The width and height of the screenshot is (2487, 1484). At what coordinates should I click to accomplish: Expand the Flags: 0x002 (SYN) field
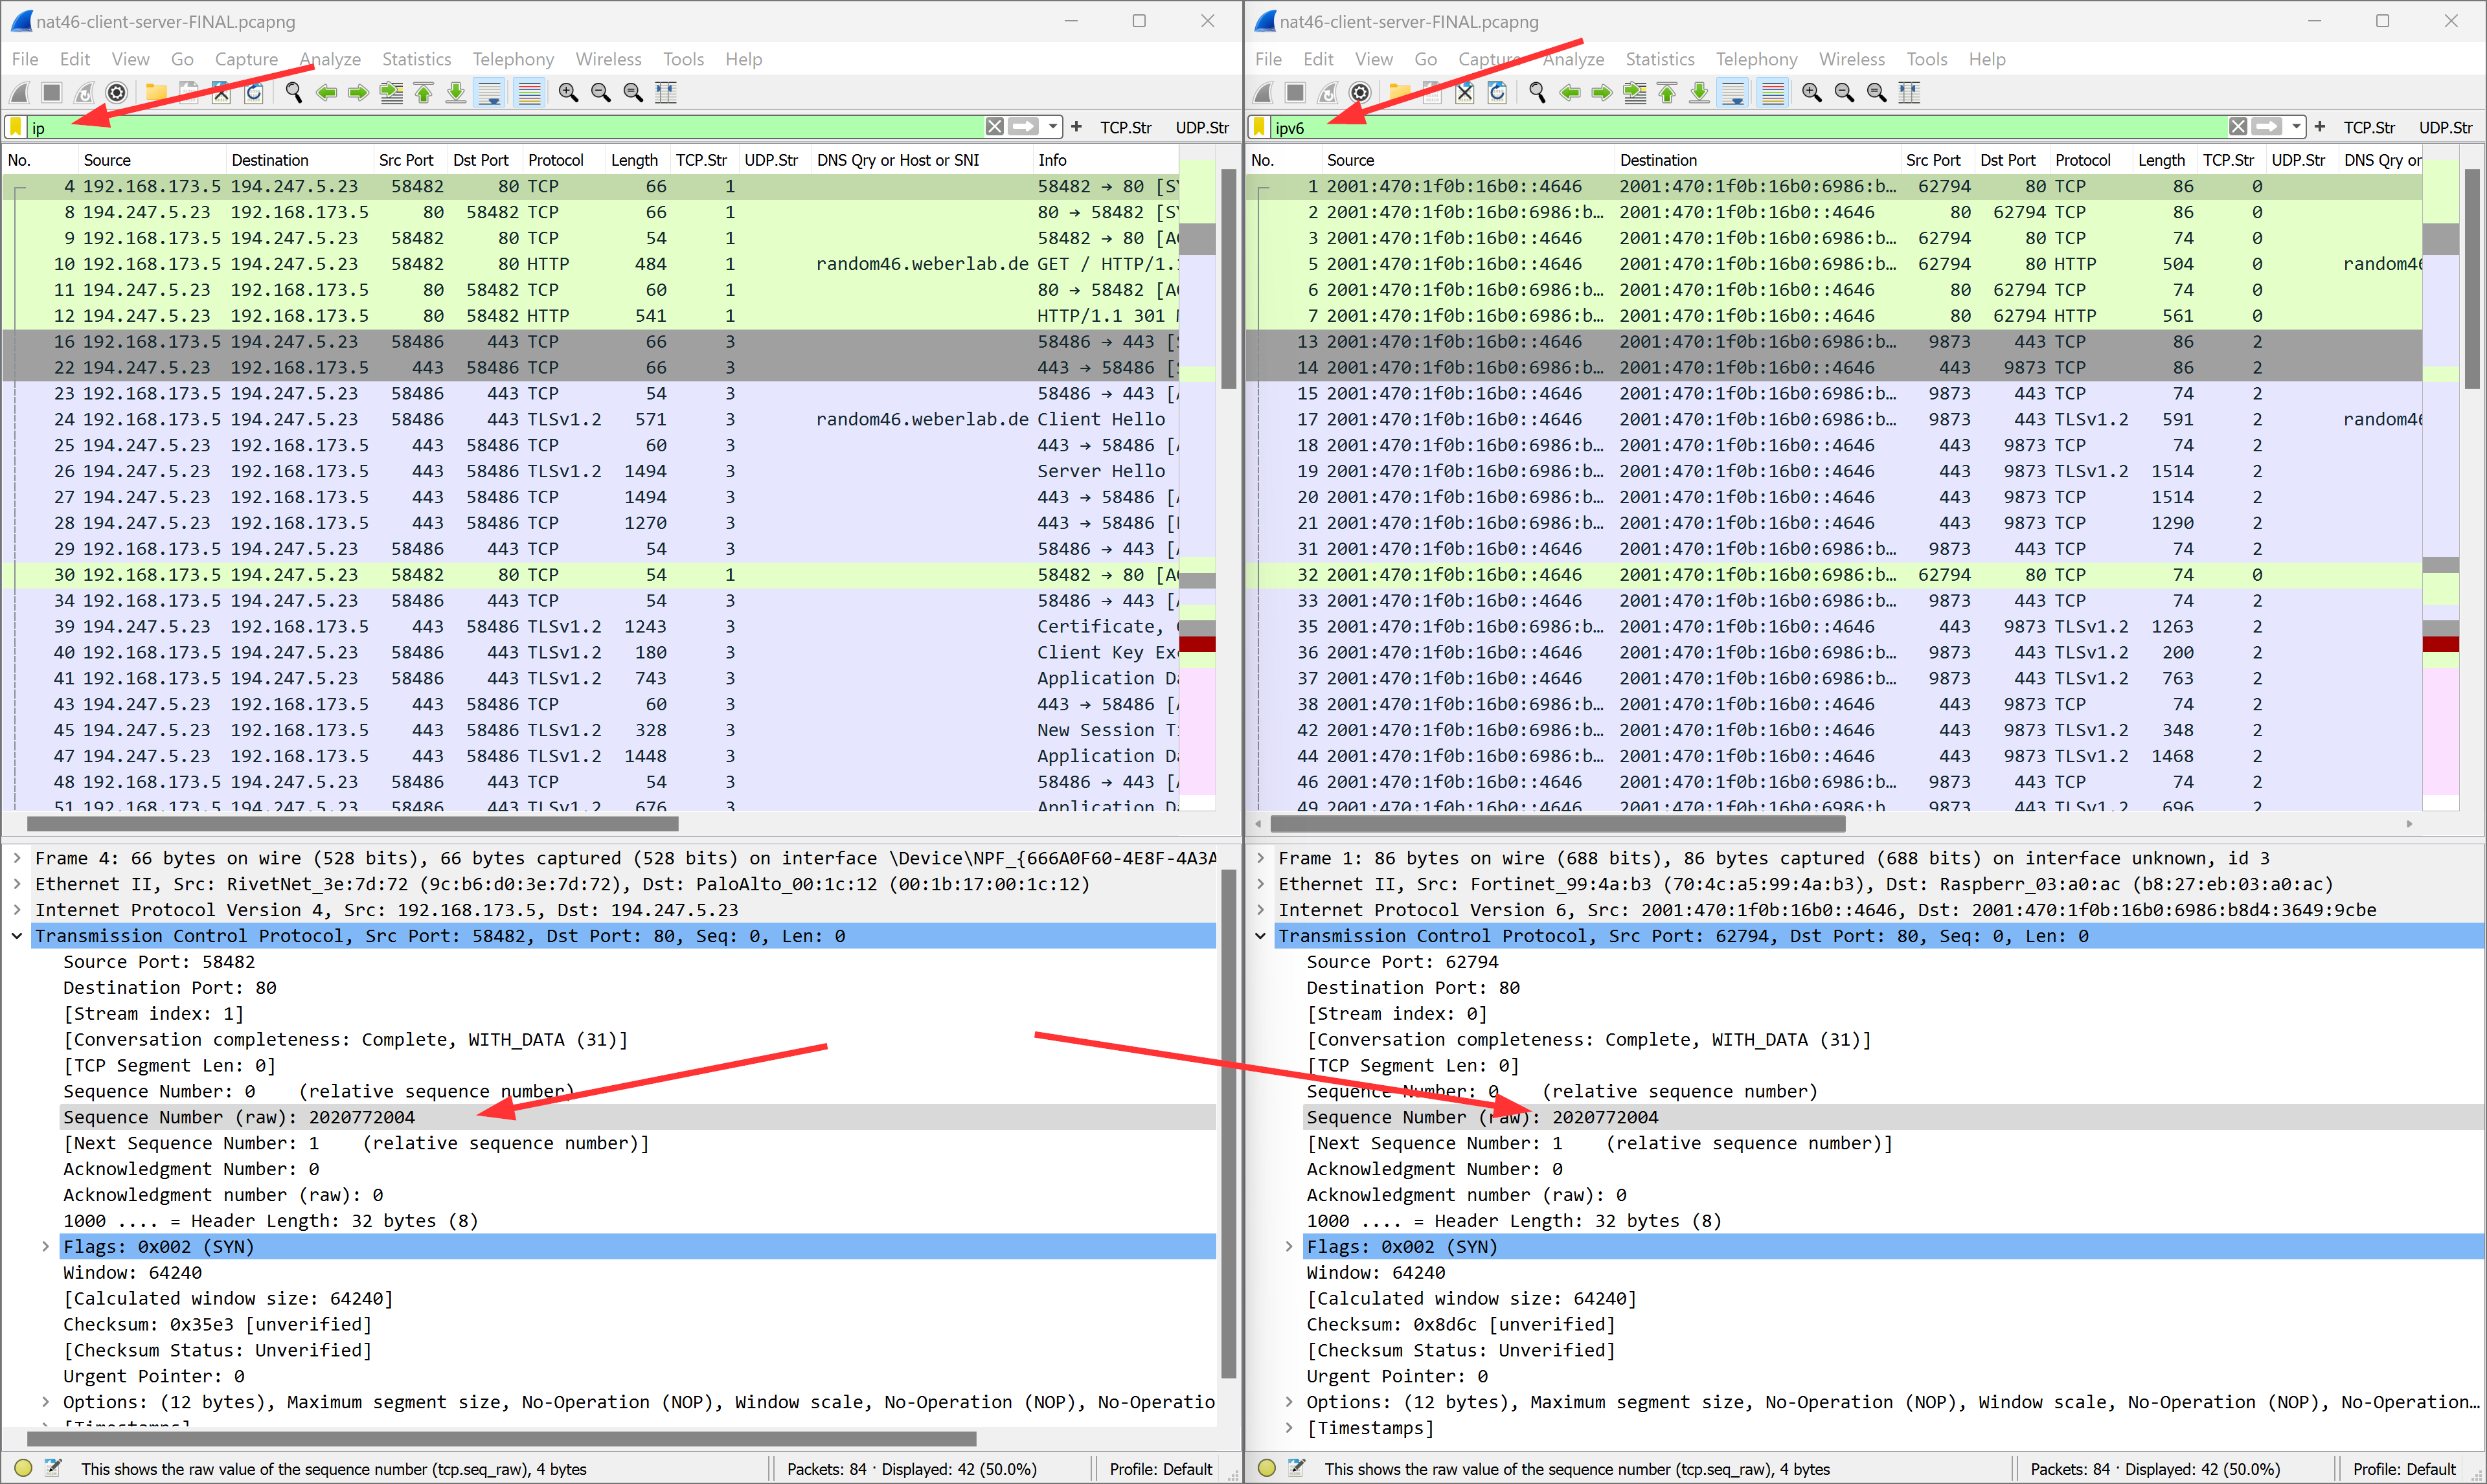coord(46,1246)
